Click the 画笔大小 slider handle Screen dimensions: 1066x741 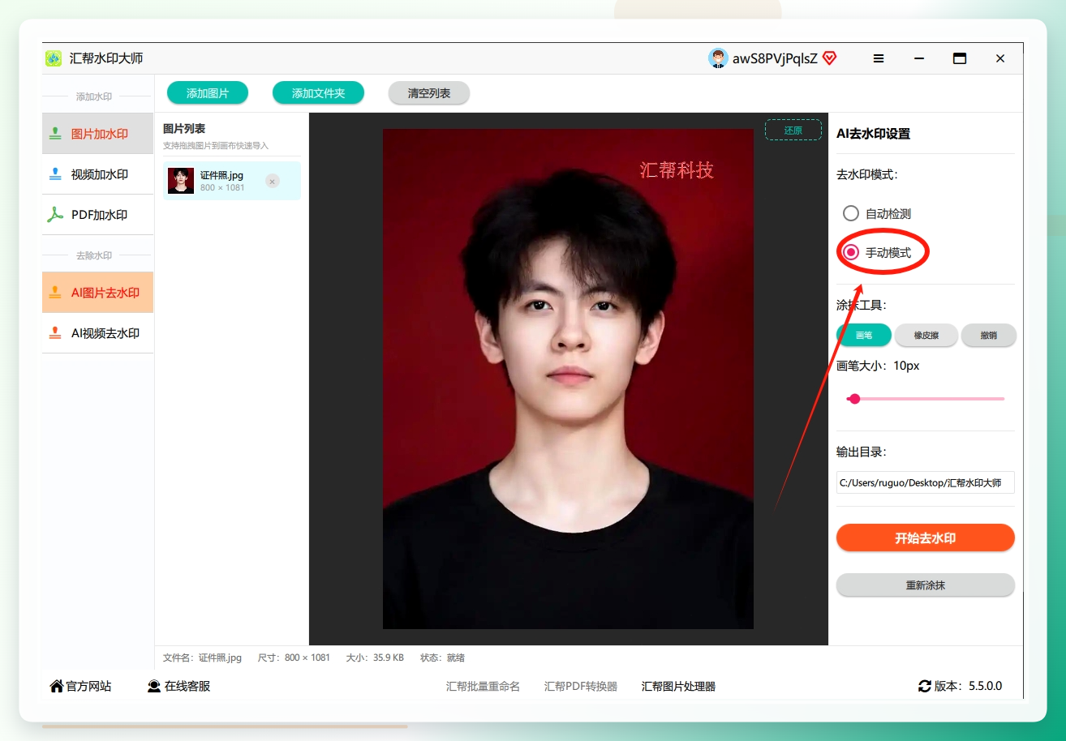click(x=854, y=398)
